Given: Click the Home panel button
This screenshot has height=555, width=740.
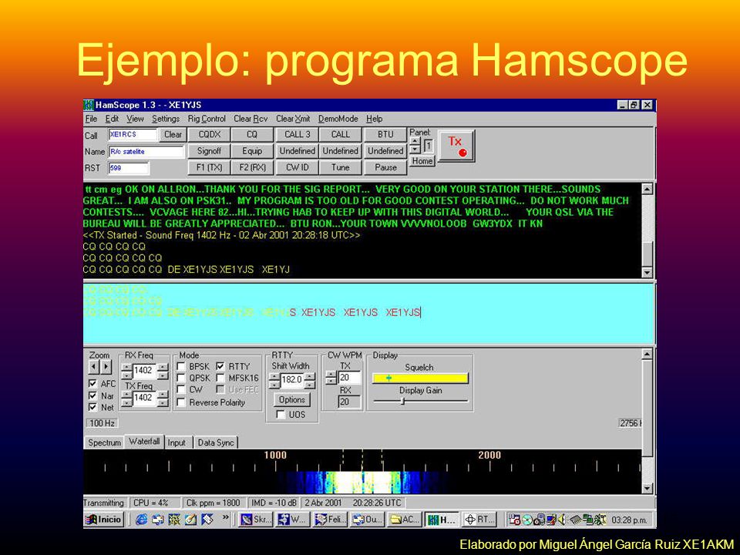Looking at the screenshot, I should [x=422, y=161].
